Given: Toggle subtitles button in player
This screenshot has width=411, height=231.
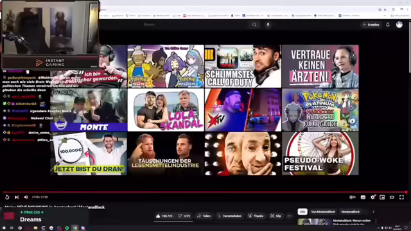Looking at the screenshot, I should tap(363, 197).
